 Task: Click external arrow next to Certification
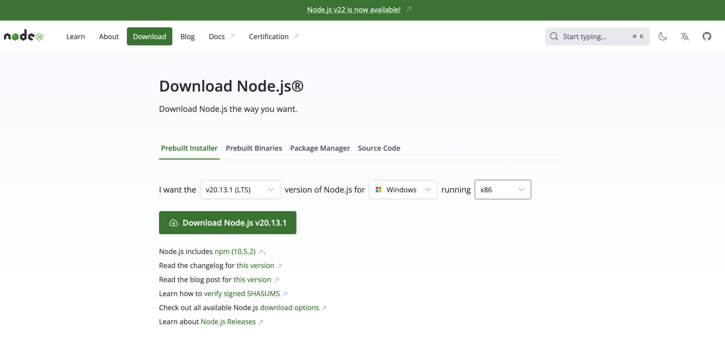point(296,36)
